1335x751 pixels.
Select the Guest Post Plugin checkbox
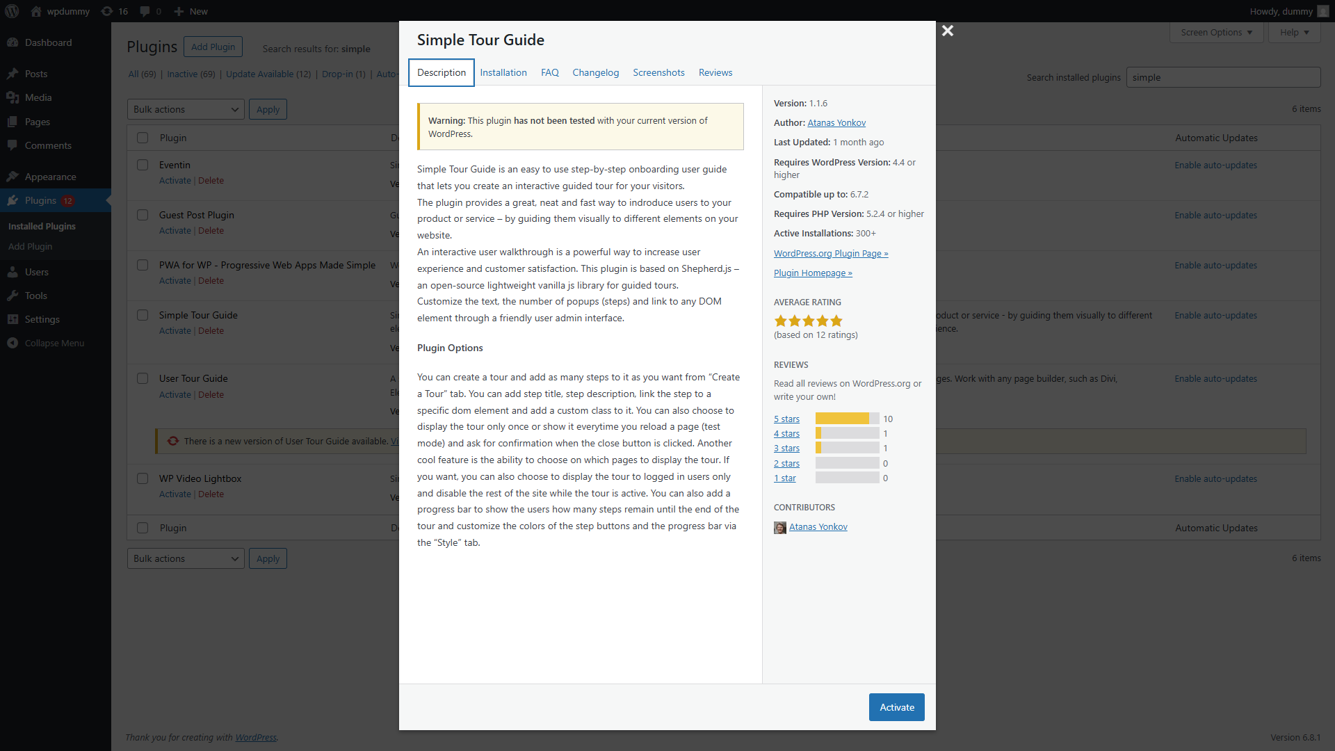click(x=143, y=215)
